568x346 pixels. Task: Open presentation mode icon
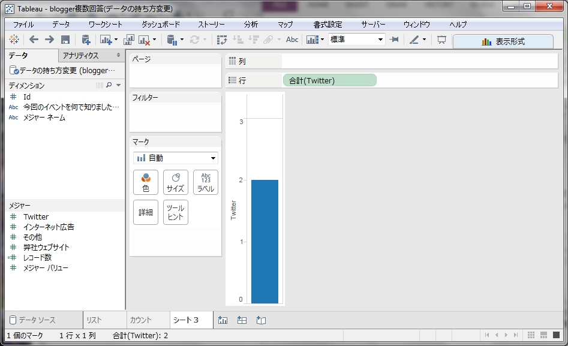pos(441,40)
